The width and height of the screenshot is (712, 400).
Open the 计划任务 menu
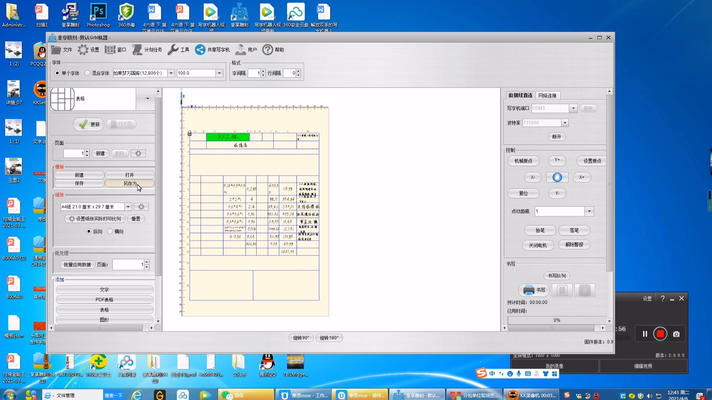pos(148,50)
